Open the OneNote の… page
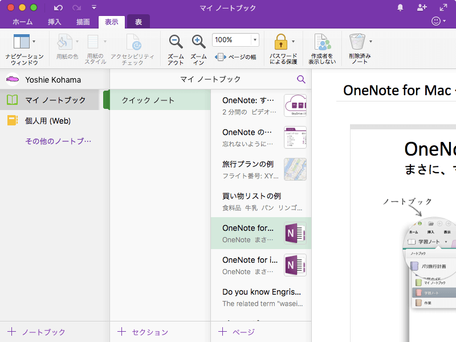The height and width of the screenshot is (342, 456). pos(261,137)
